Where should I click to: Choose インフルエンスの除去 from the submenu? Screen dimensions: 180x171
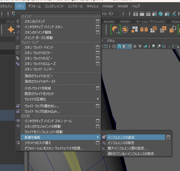(121, 143)
